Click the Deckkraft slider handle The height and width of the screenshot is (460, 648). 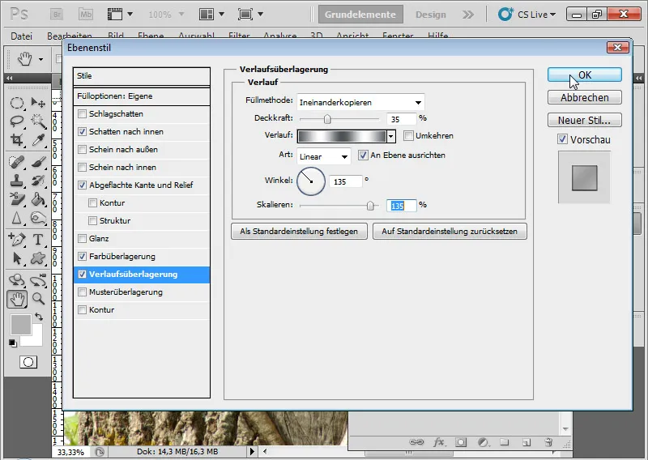click(x=327, y=119)
